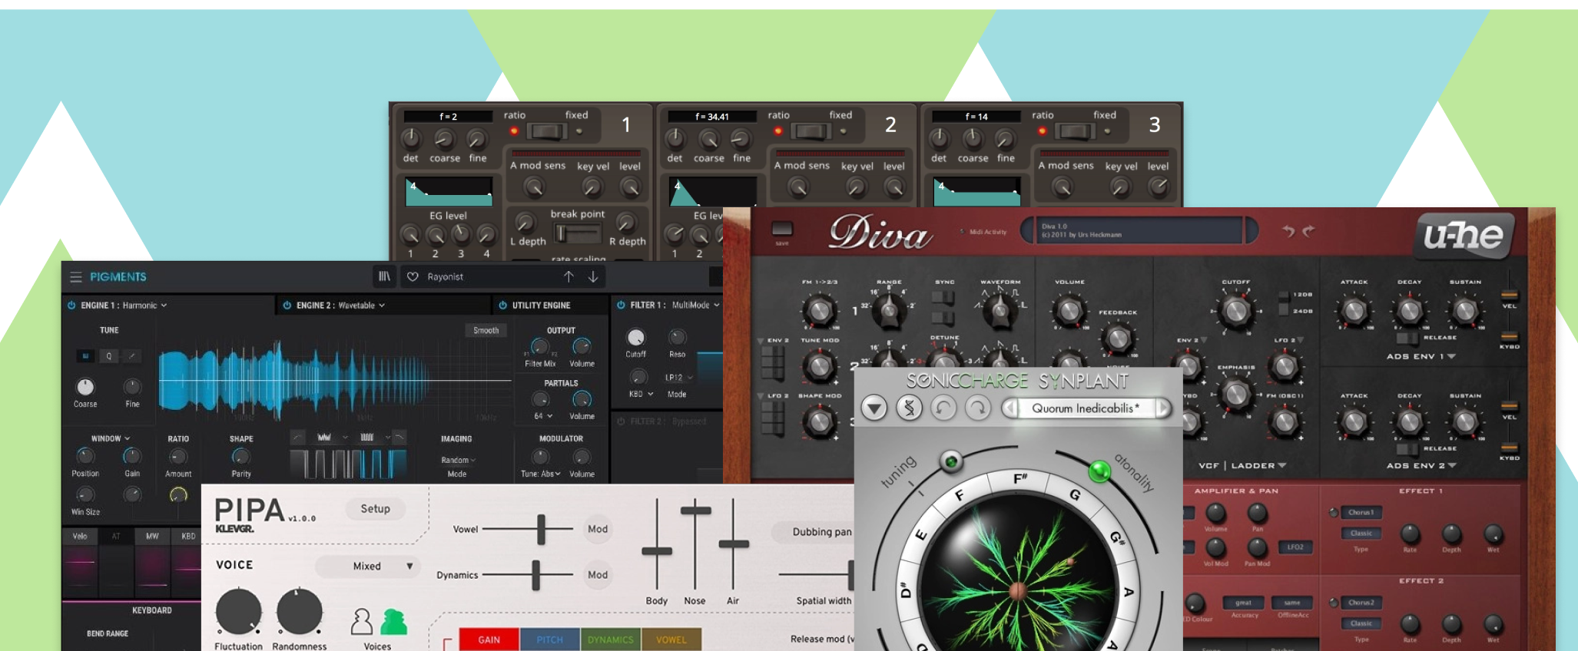Select the green DYNAMICS tab in PIPA

(611, 639)
